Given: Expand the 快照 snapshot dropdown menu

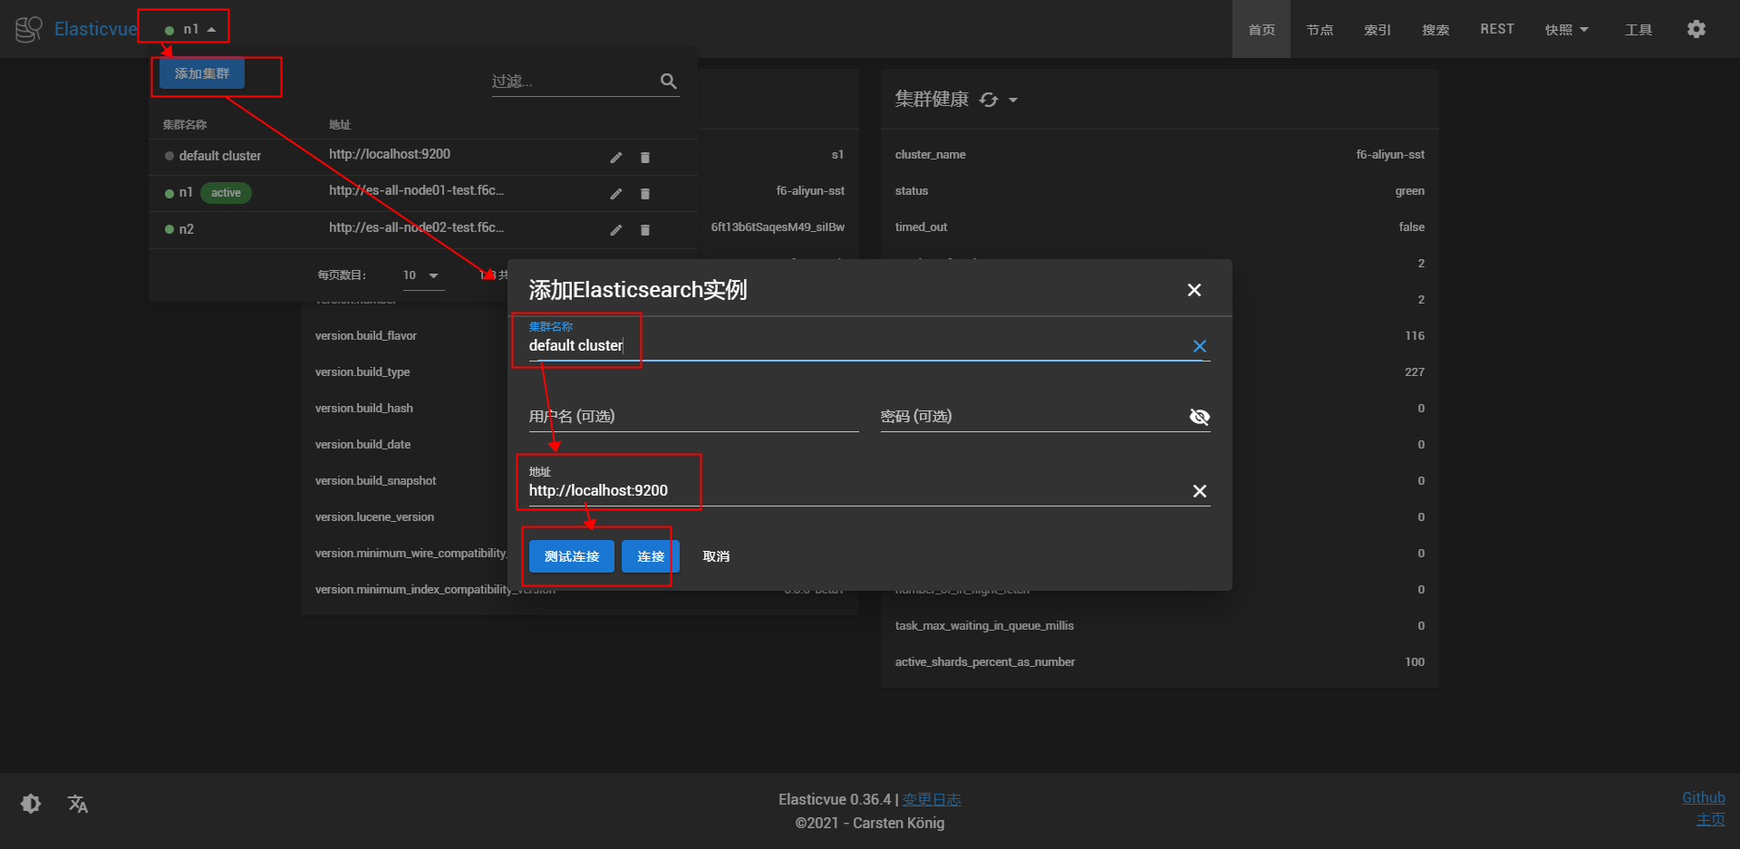Looking at the screenshot, I should (1567, 29).
